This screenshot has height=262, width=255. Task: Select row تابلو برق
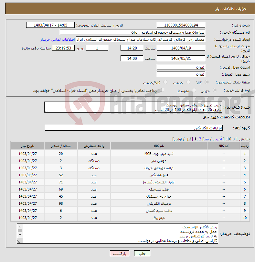[x=130, y=218]
